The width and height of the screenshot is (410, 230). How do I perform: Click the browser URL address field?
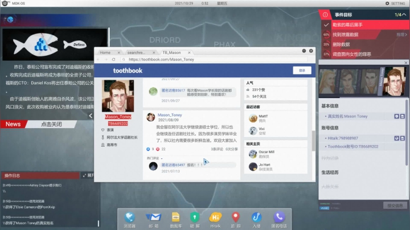click(x=214, y=60)
